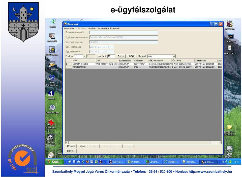Click the Érkeztető azonosító input field
242x177 pixels.
[124, 32]
